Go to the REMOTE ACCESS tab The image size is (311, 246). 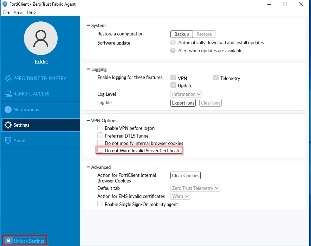(x=40, y=94)
